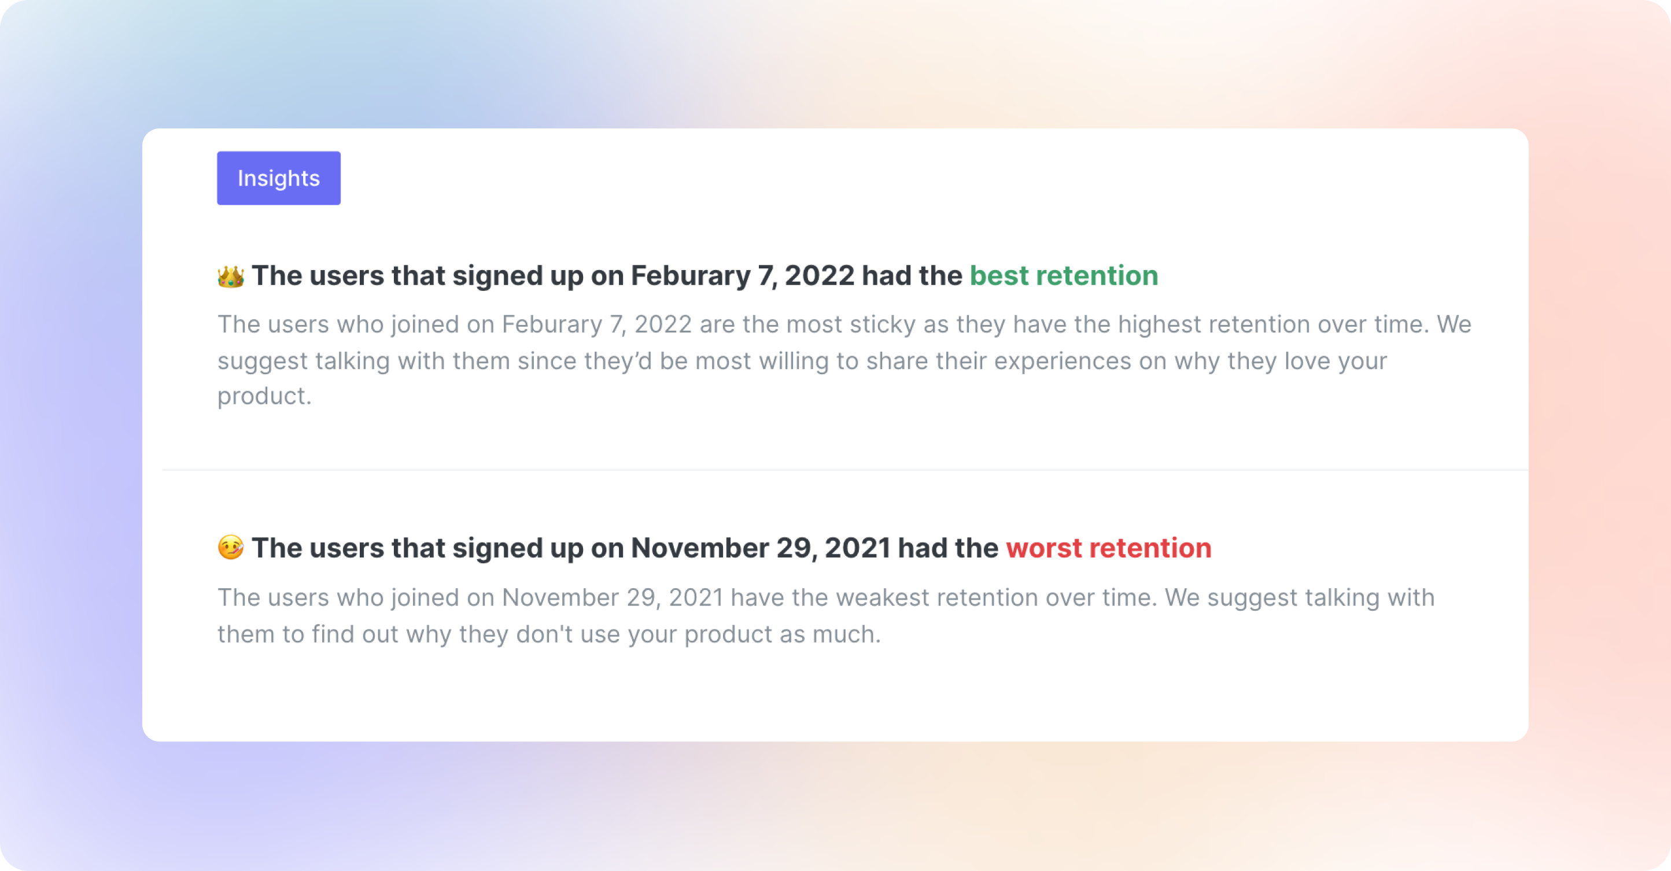
Task: Click the horizontal divider between the insights
Action: [x=844, y=469]
